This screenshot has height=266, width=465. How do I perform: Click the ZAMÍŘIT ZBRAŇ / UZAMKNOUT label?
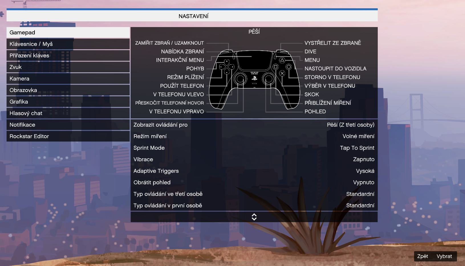pos(169,43)
